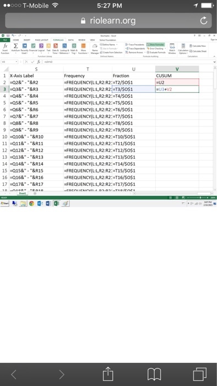Click Define Name
Image resolution: width=217 pixels, height=386 pixels.
tap(108, 45)
